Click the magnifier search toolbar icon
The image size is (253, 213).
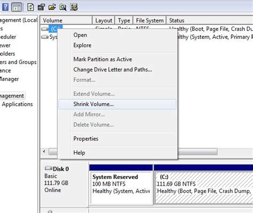pyautogui.click(x=63, y=7)
